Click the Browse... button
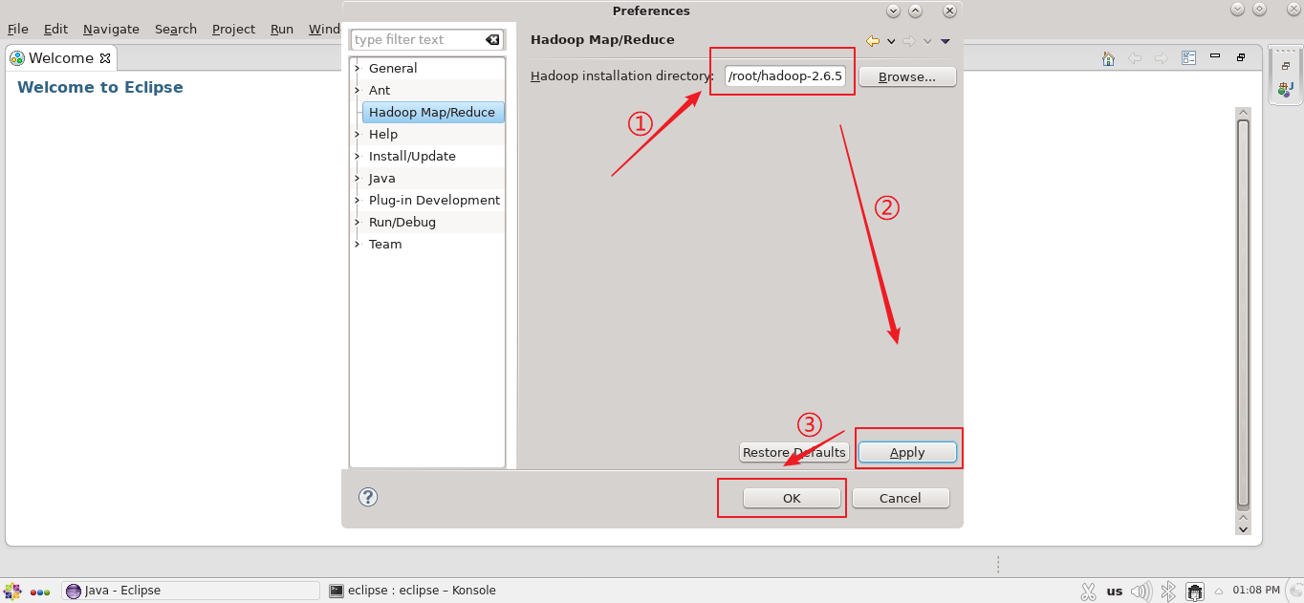This screenshot has width=1304, height=603. (x=907, y=76)
